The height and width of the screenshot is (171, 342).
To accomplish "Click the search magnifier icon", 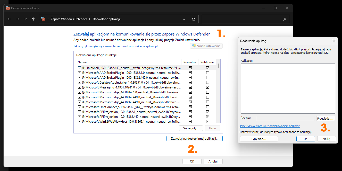I will (x=285, y=19).
